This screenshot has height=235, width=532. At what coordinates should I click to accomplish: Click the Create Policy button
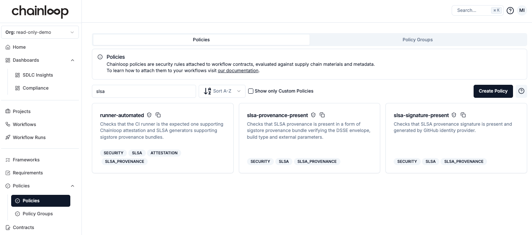point(493,91)
